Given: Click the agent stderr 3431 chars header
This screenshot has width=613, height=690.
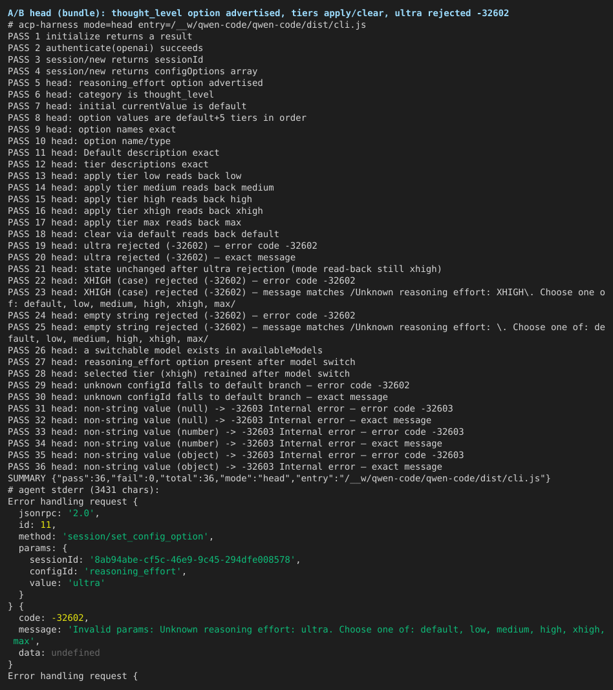Looking at the screenshot, I should pyautogui.click(x=83, y=490).
